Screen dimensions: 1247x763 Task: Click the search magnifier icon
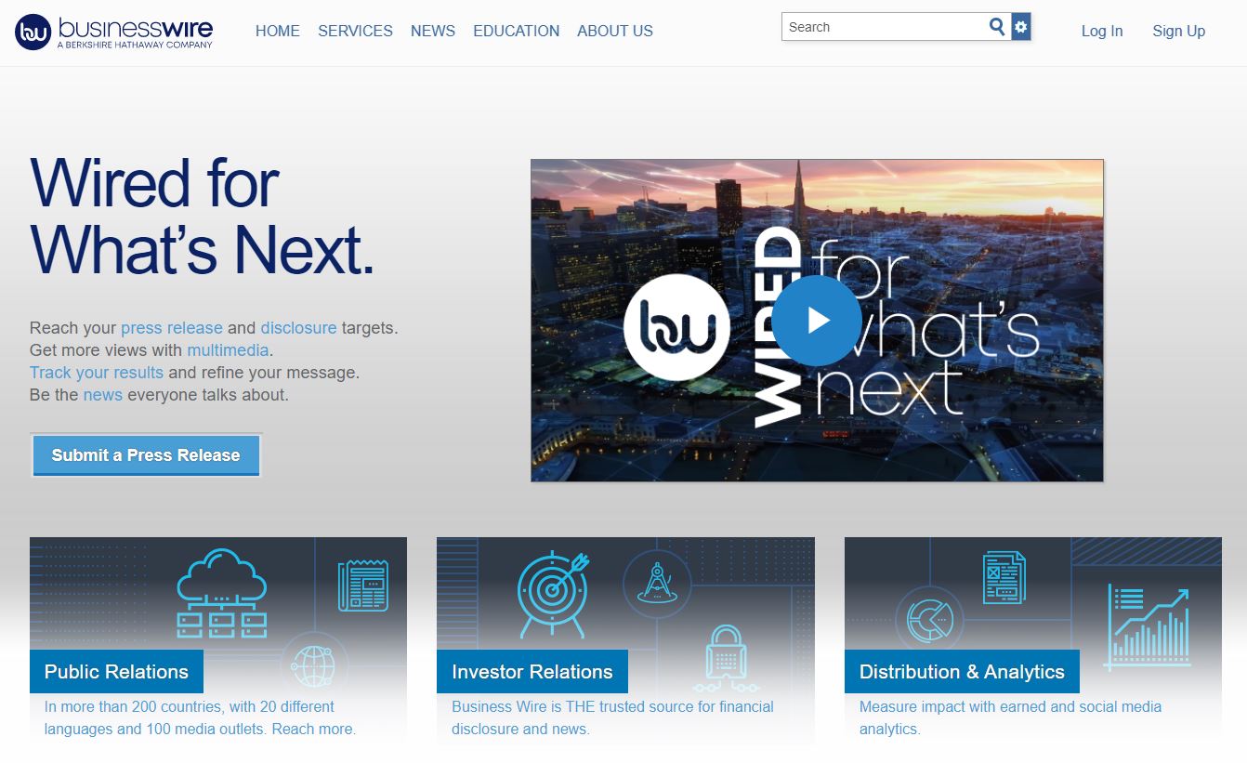[x=997, y=27]
